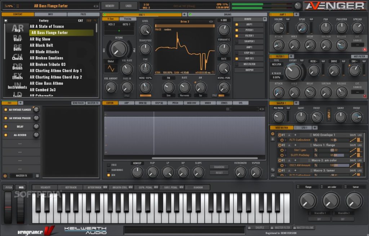The height and width of the screenshot is (236, 369).
Task: Click the back arrow in the preset browser
Action: pyautogui.click(x=6, y=20)
